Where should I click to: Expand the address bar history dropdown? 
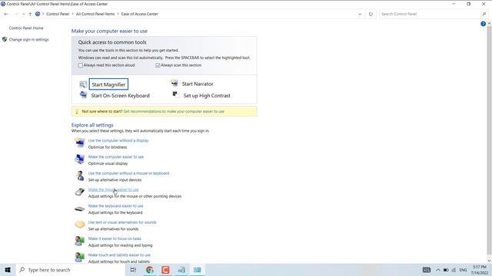(x=360, y=14)
